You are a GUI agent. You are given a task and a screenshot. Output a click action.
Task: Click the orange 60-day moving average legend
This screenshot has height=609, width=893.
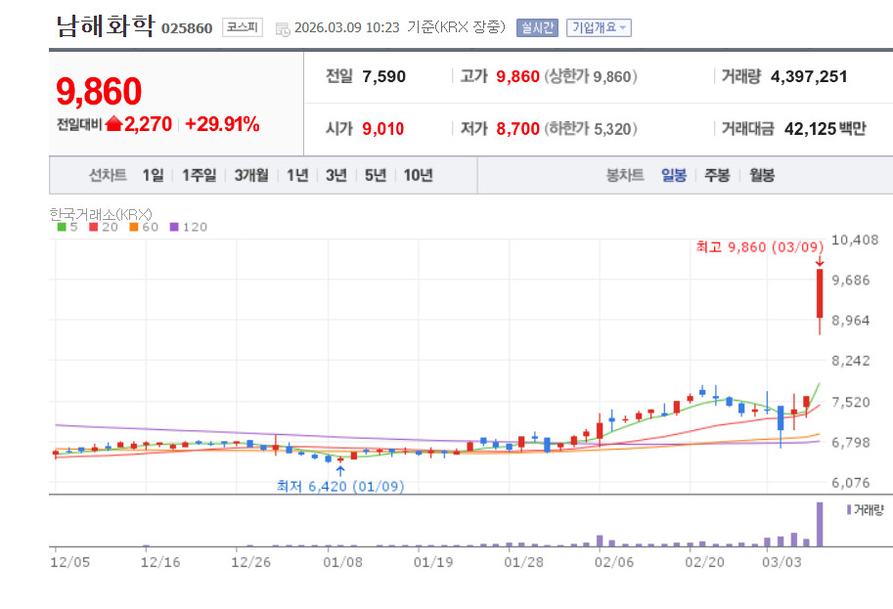[x=142, y=227]
